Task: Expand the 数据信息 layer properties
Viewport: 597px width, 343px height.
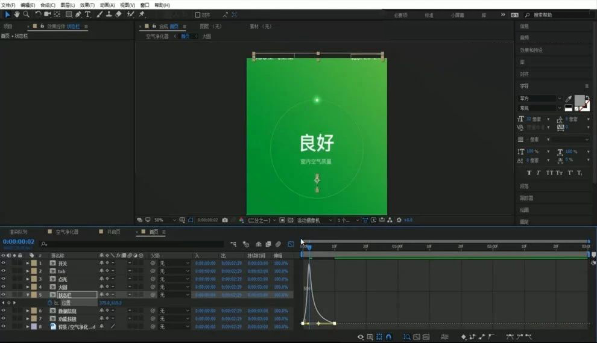Action: (x=27, y=311)
